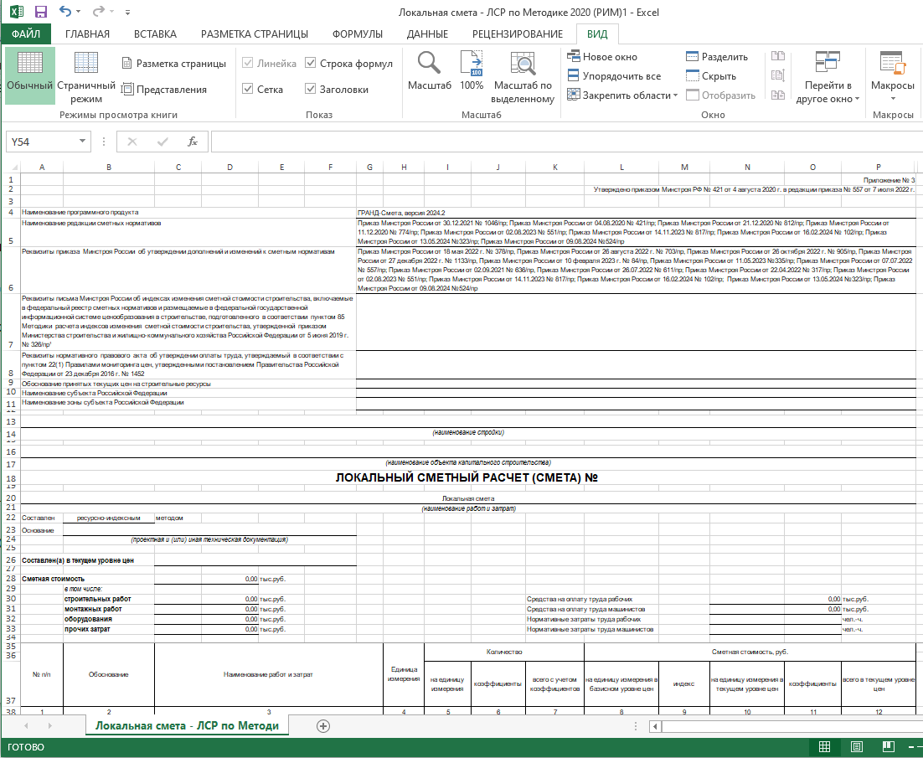
Task: Click the Insert Function fx icon
Action: click(x=193, y=142)
